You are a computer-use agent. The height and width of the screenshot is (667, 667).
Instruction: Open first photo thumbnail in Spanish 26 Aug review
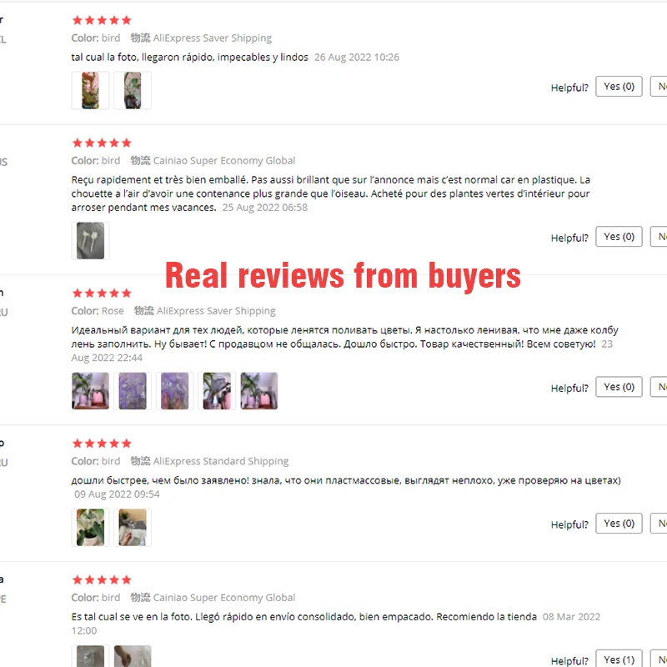[x=90, y=90]
